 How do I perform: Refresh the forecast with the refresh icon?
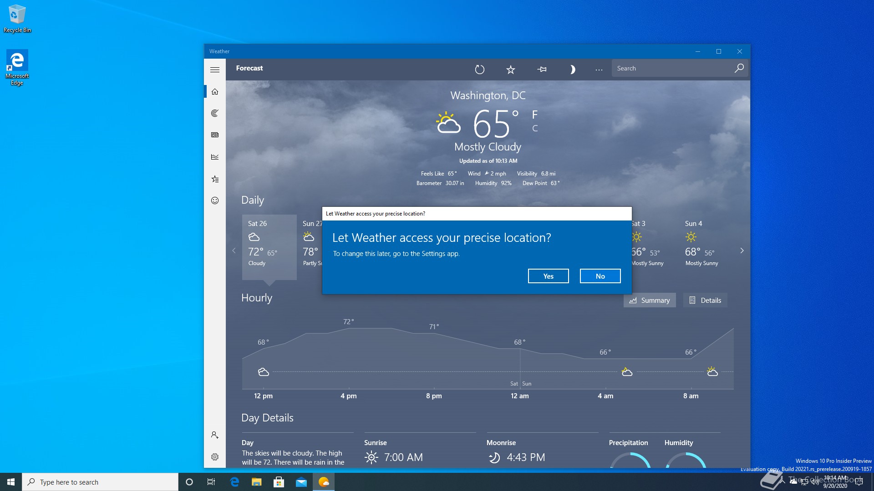[x=480, y=69]
